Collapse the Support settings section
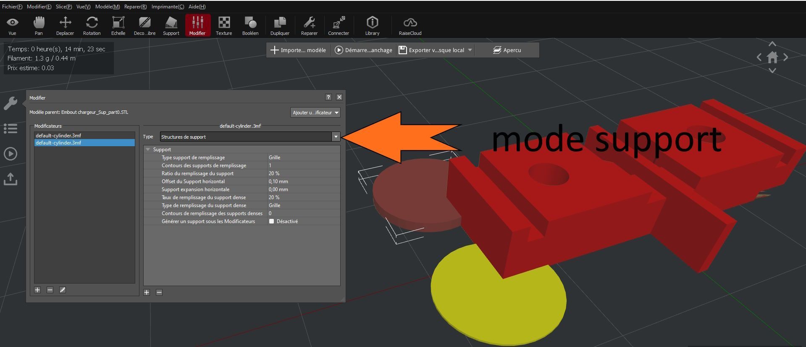The width and height of the screenshot is (806, 347). (x=148, y=150)
